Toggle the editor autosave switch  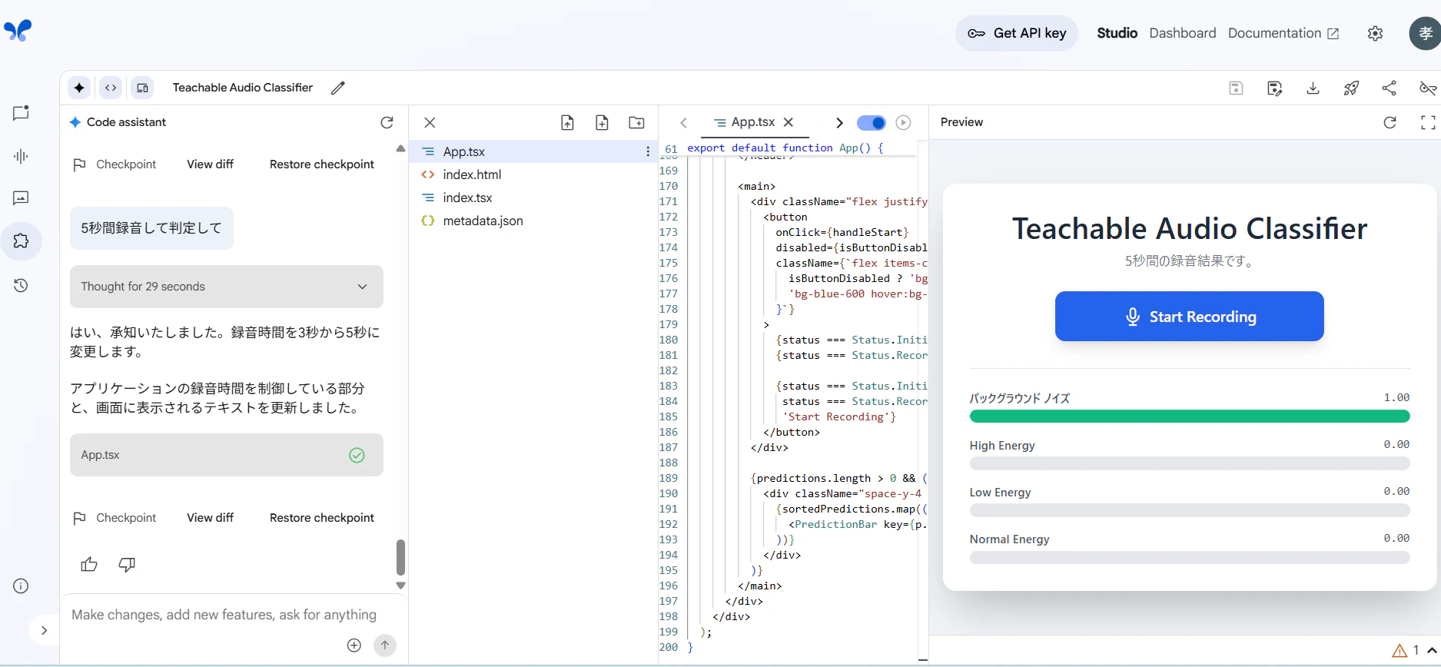pos(871,123)
